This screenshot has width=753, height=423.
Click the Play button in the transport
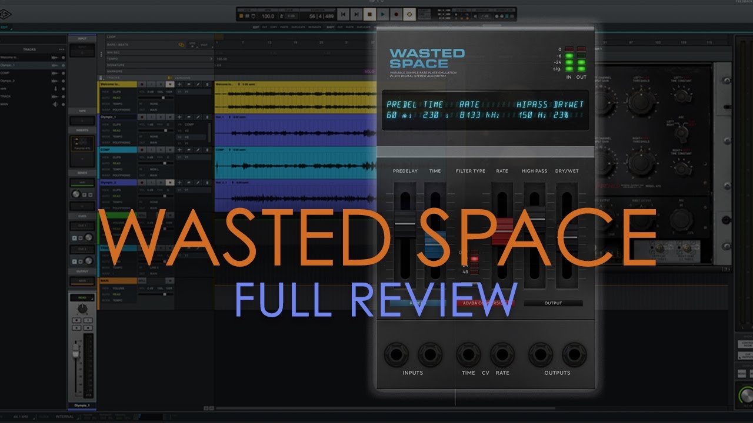(x=383, y=14)
